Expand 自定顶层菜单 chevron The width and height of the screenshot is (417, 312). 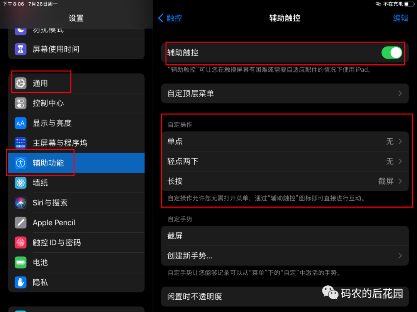[400, 93]
